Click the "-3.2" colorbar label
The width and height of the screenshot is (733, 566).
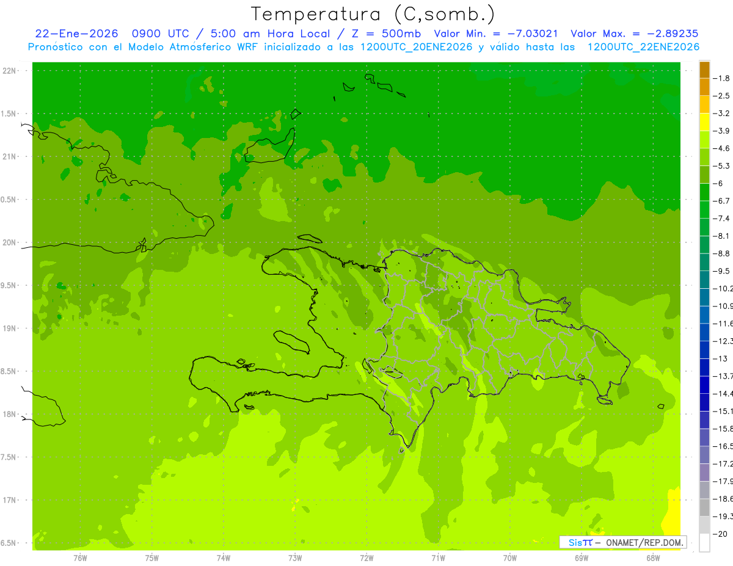[721, 114]
